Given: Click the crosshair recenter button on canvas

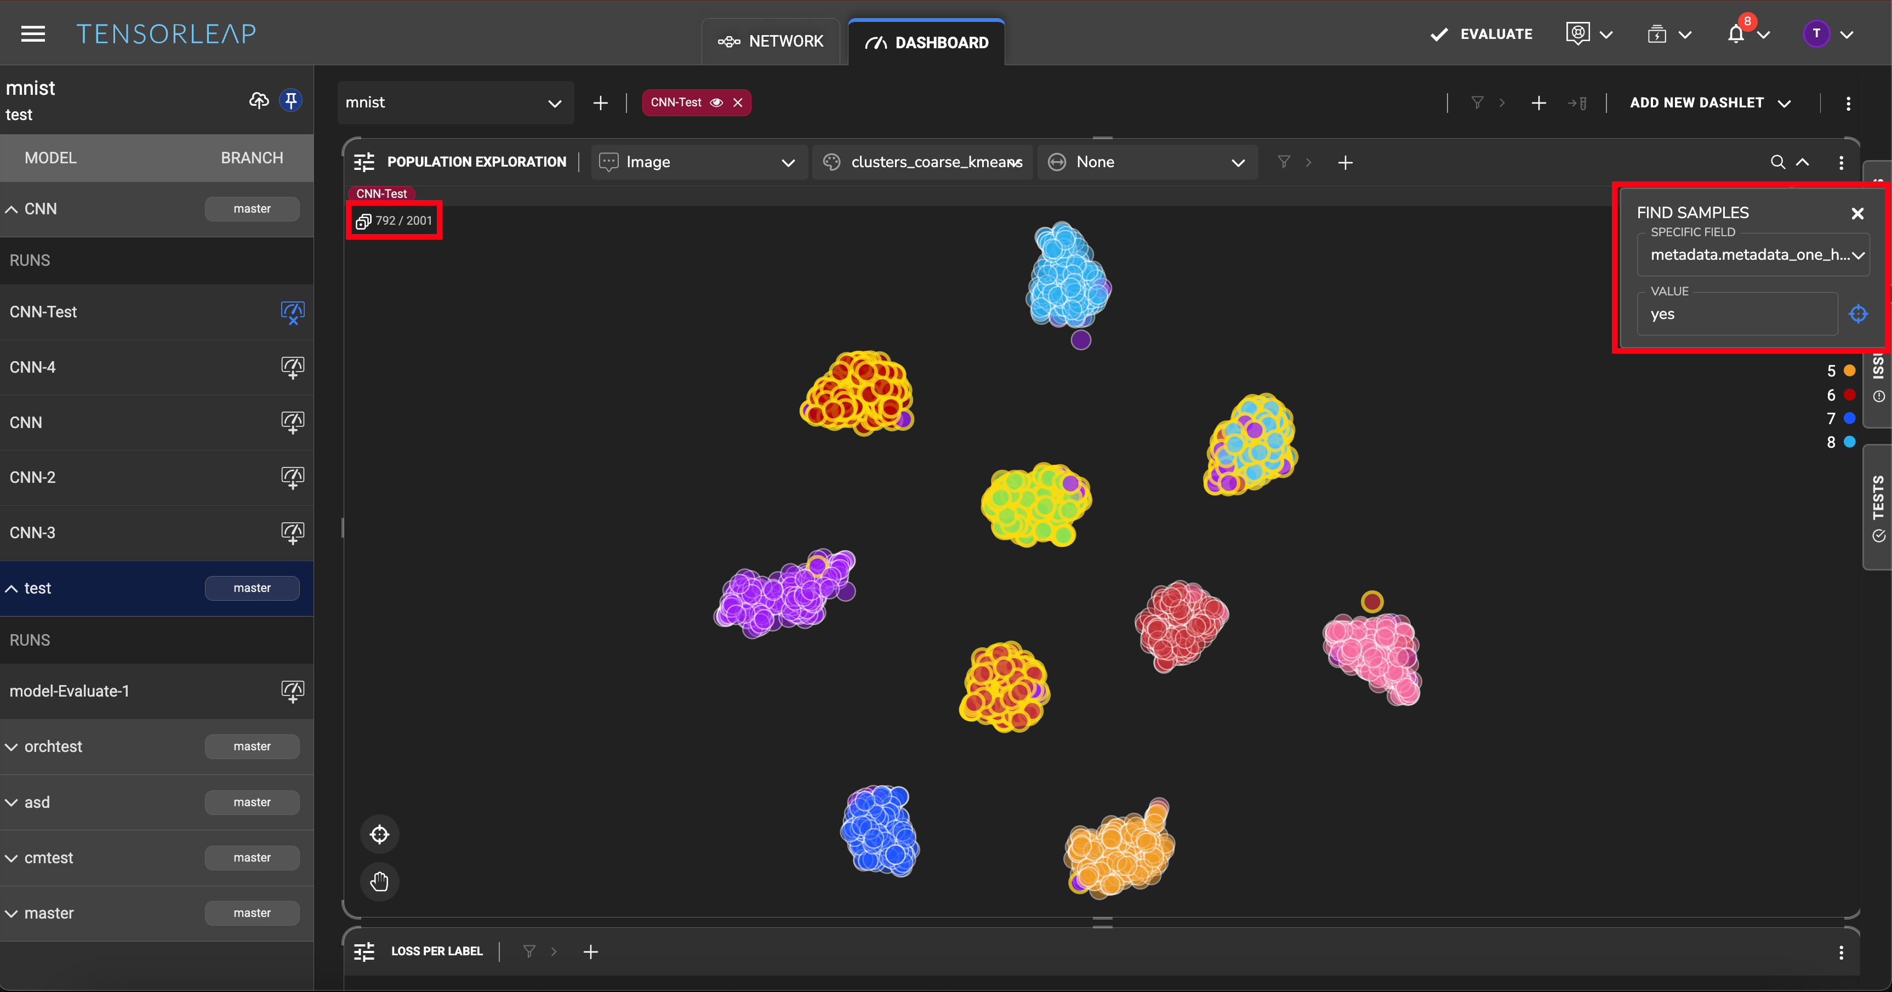Looking at the screenshot, I should (x=379, y=834).
